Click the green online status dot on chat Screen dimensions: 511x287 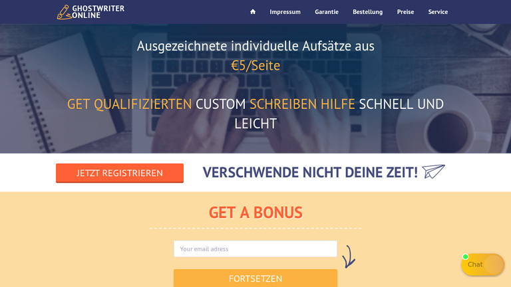(465, 256)
